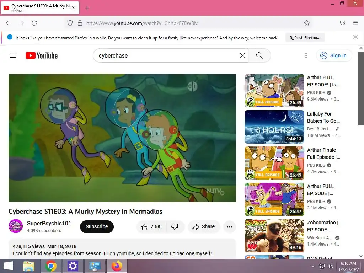Close the Cyberchase S11E03 tab
The image size is (364, 273).
74,8
